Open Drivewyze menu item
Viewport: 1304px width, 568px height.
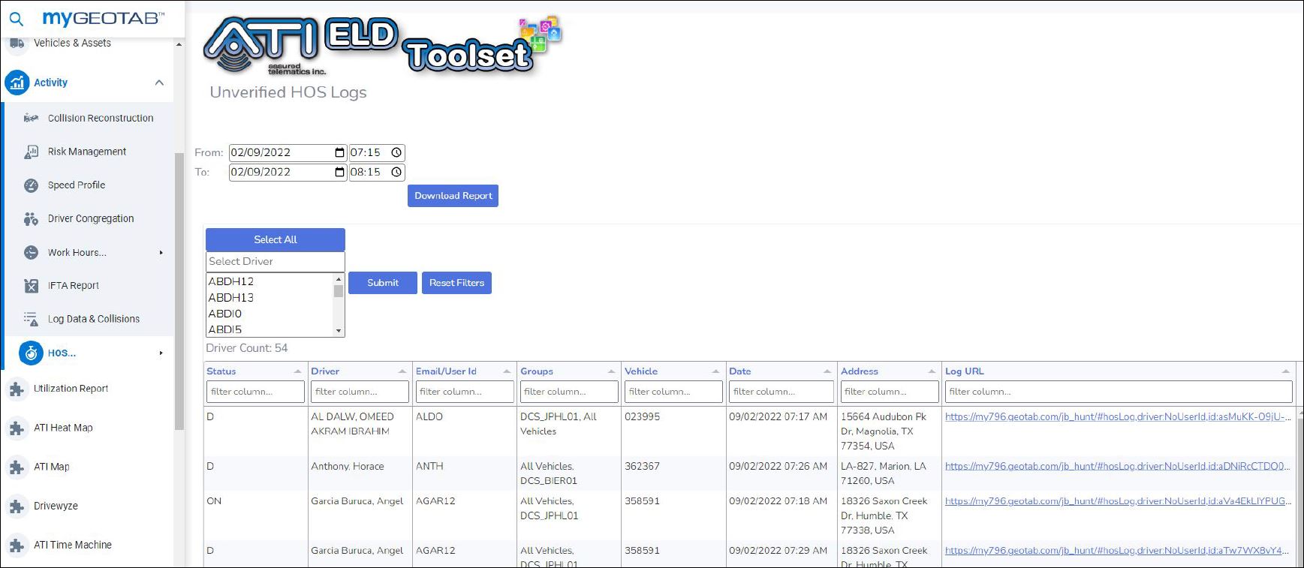pyautogui.click(x=56, y=506)
